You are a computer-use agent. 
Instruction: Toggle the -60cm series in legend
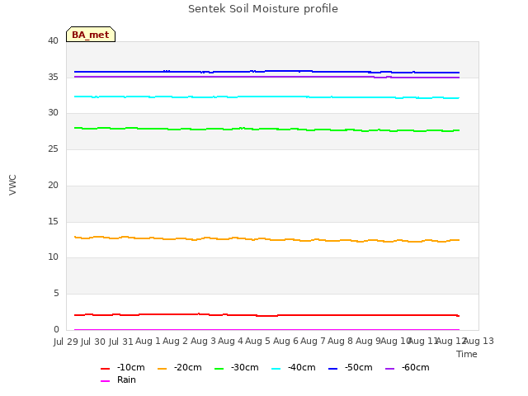pyautogui.click(x=408, y=367)
